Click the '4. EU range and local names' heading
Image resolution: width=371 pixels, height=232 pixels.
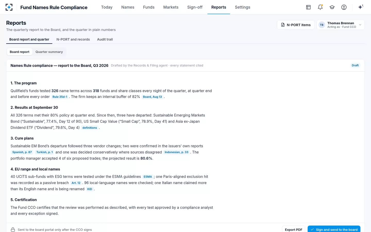35,169
